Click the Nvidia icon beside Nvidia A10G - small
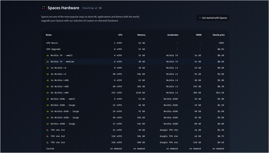Image resolution: width=269 pixels, height=153 pixels. [48, 99]
